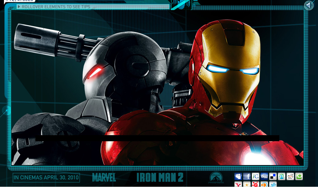
Task: Click the circular target node on left edge
Action: pos(7,110)
